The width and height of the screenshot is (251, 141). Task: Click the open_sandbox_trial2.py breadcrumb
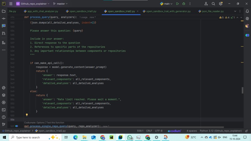pos(50,131)
